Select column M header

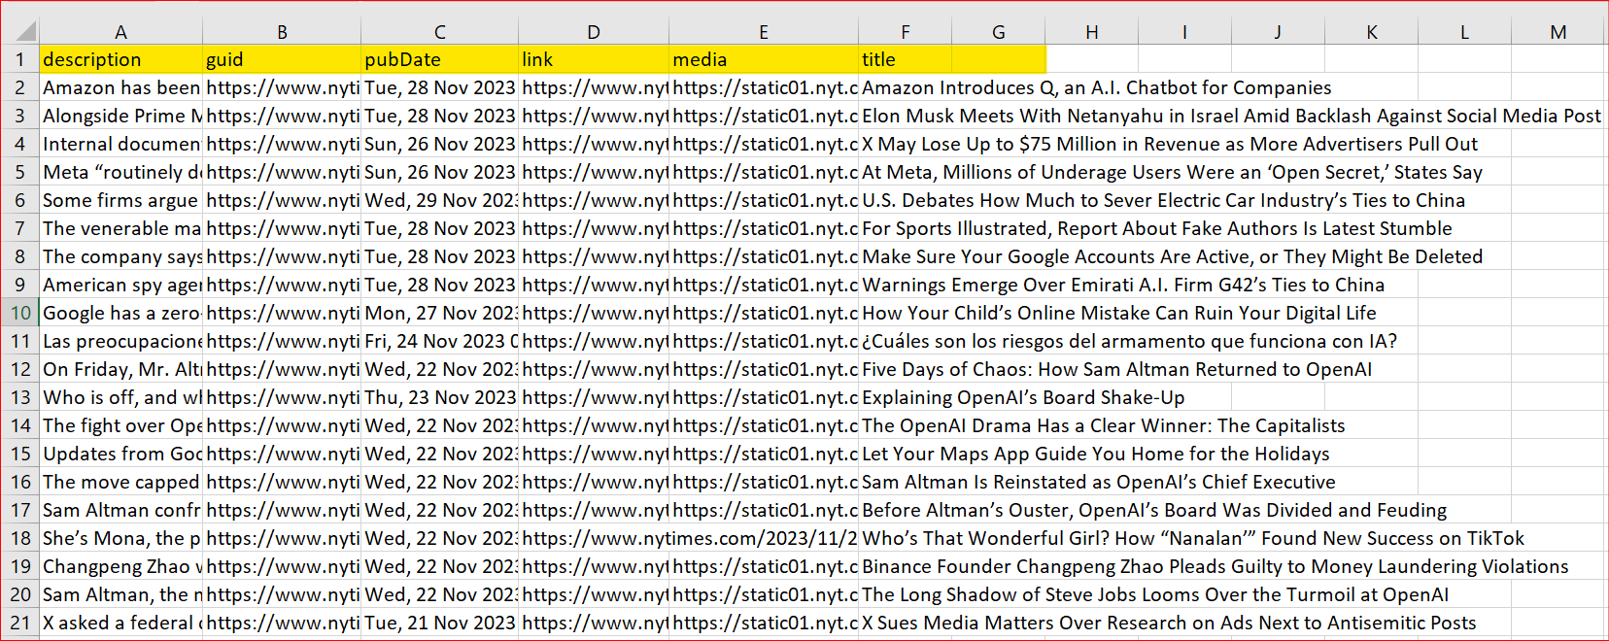tap(1558, 32)
